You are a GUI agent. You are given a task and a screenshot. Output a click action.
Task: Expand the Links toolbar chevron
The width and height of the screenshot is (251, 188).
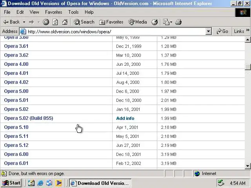[247, 30]
